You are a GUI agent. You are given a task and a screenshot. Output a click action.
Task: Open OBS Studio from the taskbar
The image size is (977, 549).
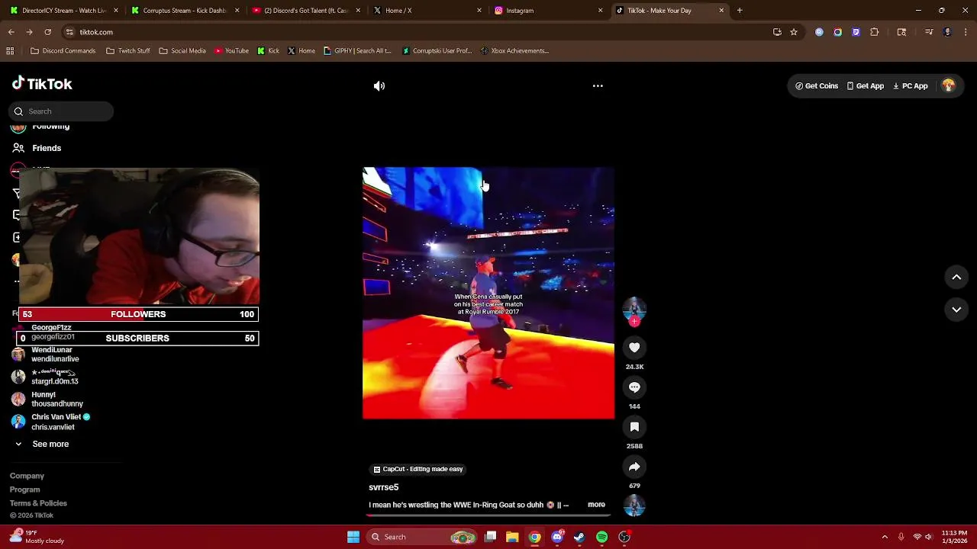pos(624,537)
